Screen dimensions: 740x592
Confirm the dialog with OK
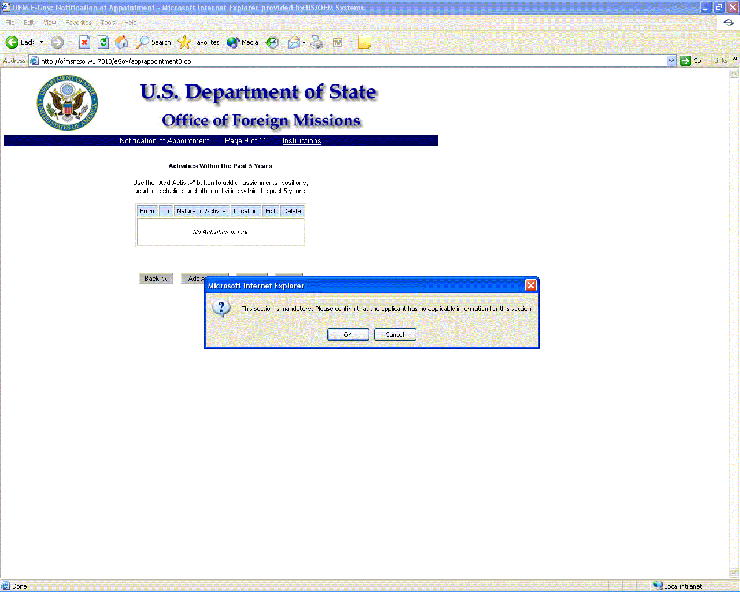[348, 335]
